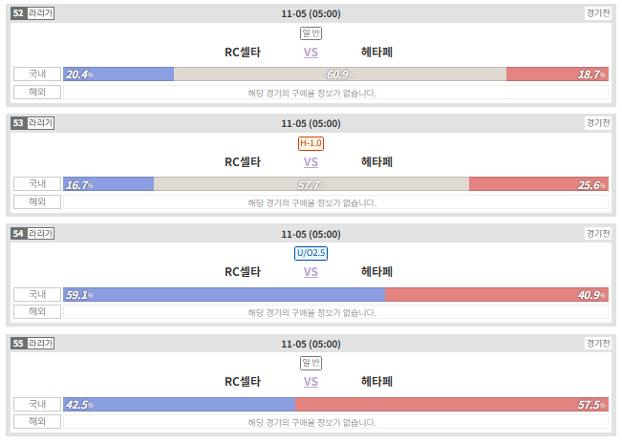Click the 57.7% draw bar segment
The image size is (622, 443).
click(x=311, y=184)
